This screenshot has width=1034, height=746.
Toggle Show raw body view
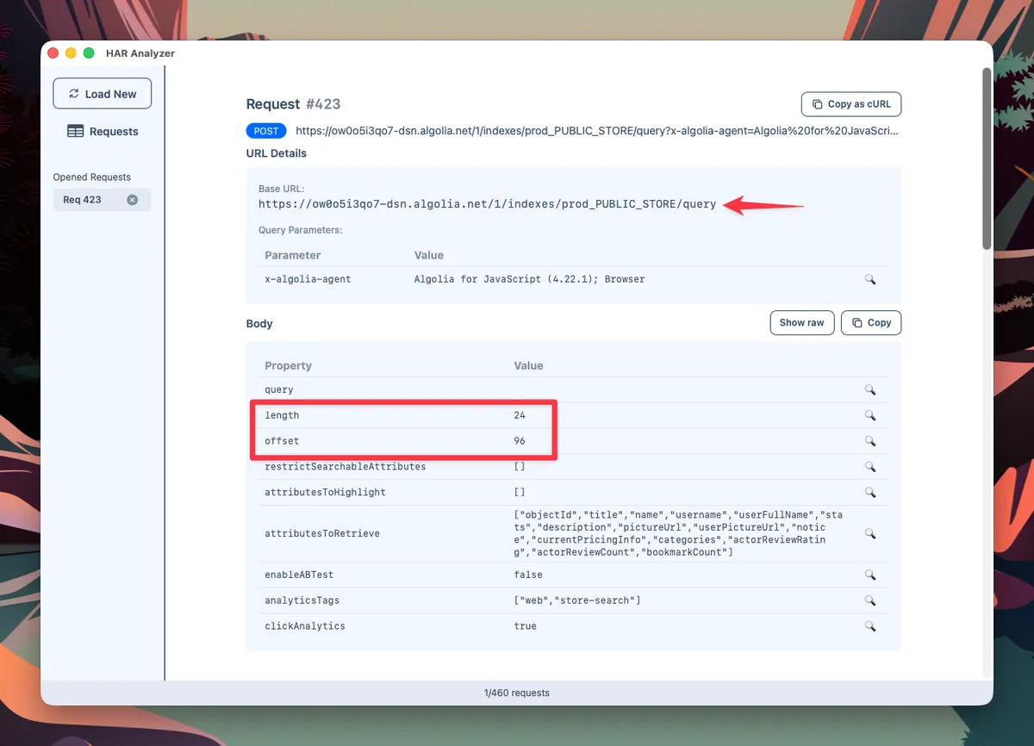point(801,323)
